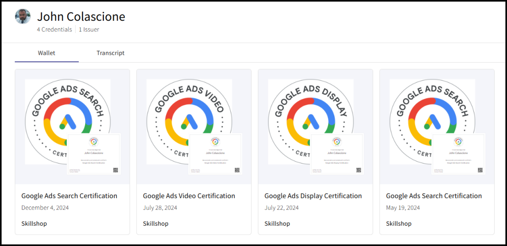Screen dimensions: 507x246
Task: Open the December 4, 2024 Search badge image
Action: pyautogui.click(x=67, y=122)
